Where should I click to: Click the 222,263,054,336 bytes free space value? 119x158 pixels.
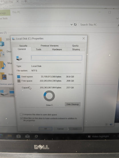point(51,81)
